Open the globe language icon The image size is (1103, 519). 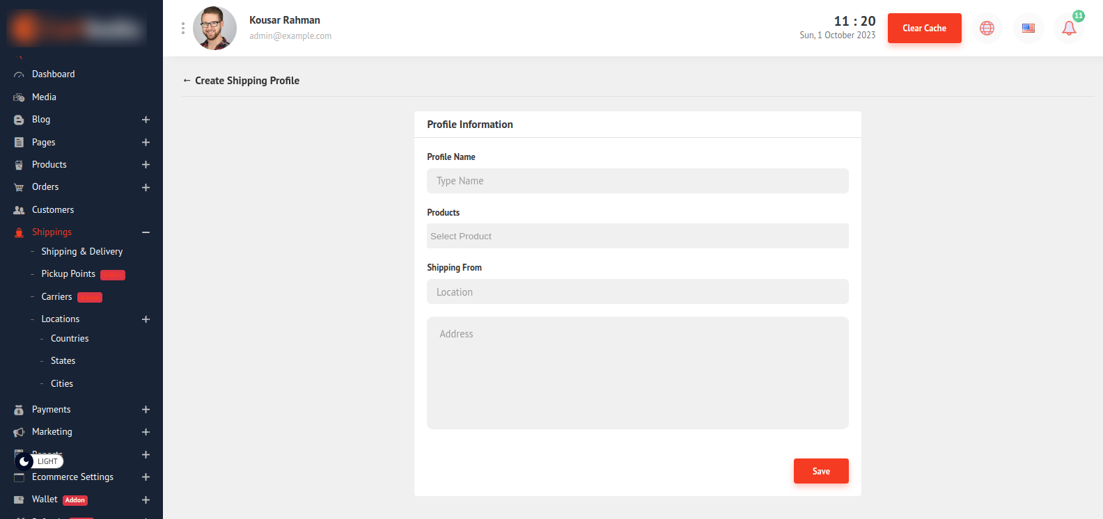point(987,29)
